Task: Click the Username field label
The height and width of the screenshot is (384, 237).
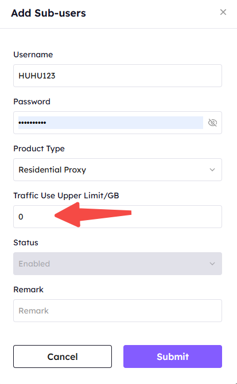Action: coord(33,54)
